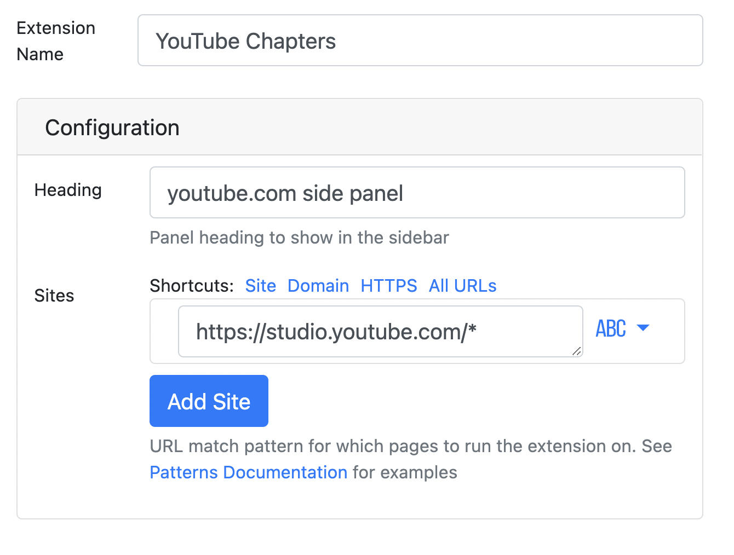Image resolution: width=734 pixels, height=555 pixels.
Task: Click the Add Site button
Action: (209, 401)
